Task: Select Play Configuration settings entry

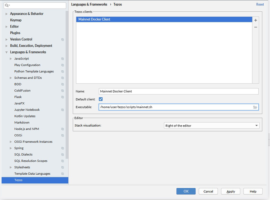Action: click(x=27, y=65)
